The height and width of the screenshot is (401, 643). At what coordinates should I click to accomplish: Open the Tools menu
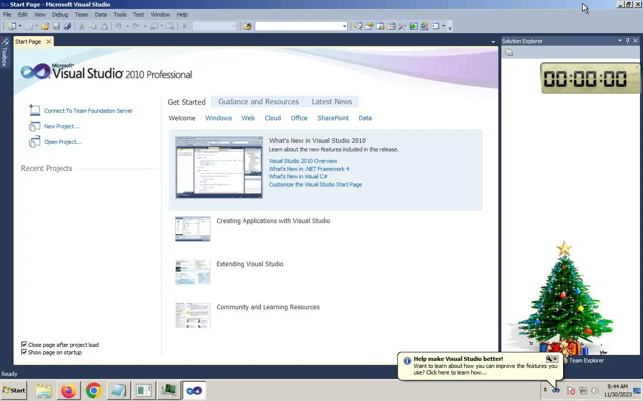[x=120, y=15]
